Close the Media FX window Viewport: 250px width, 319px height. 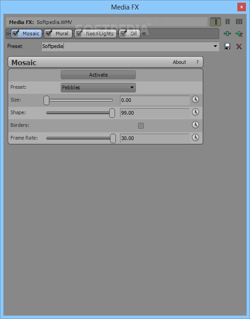[241, 7]
